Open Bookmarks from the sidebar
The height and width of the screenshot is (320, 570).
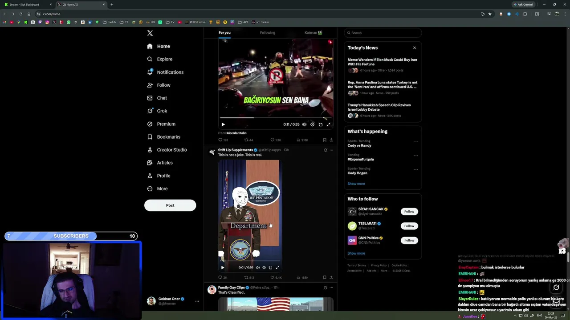(163, 137)
